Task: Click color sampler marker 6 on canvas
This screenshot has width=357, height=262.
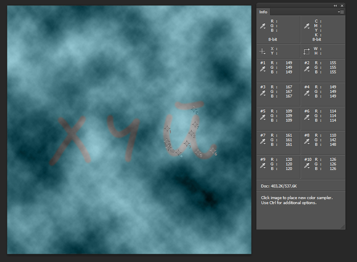Action: (x=213, y=150)
